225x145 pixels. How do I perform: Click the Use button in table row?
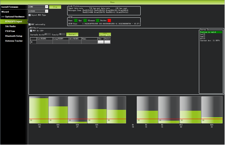click(101, 42)
